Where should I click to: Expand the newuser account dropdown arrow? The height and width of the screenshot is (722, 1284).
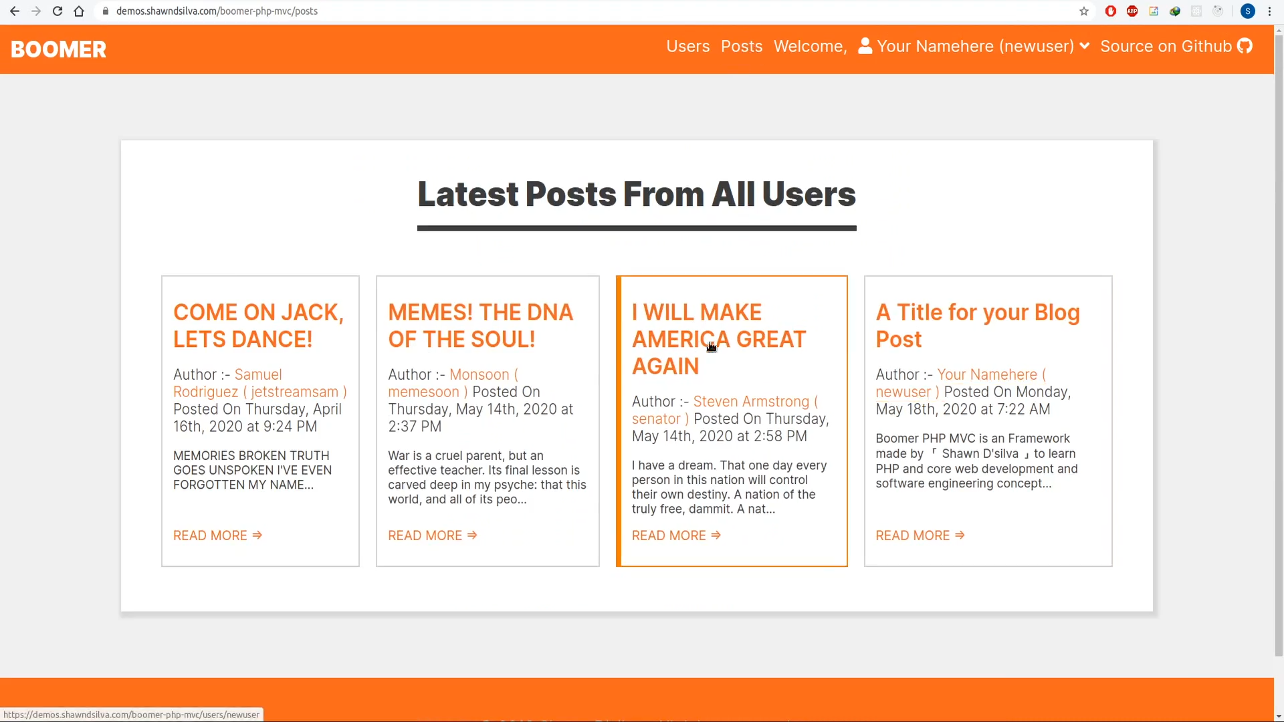coord(1085,46)
